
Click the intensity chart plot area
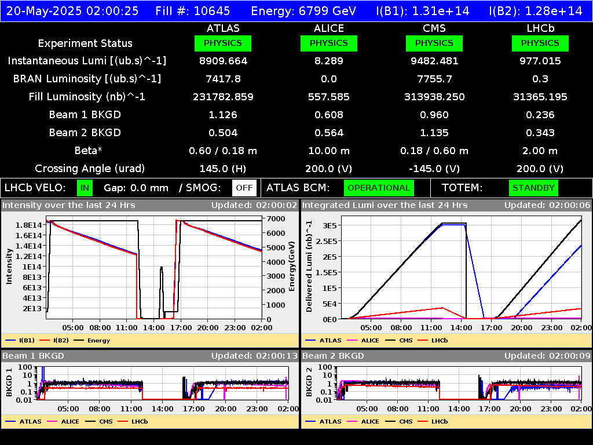tap(154, 268)
